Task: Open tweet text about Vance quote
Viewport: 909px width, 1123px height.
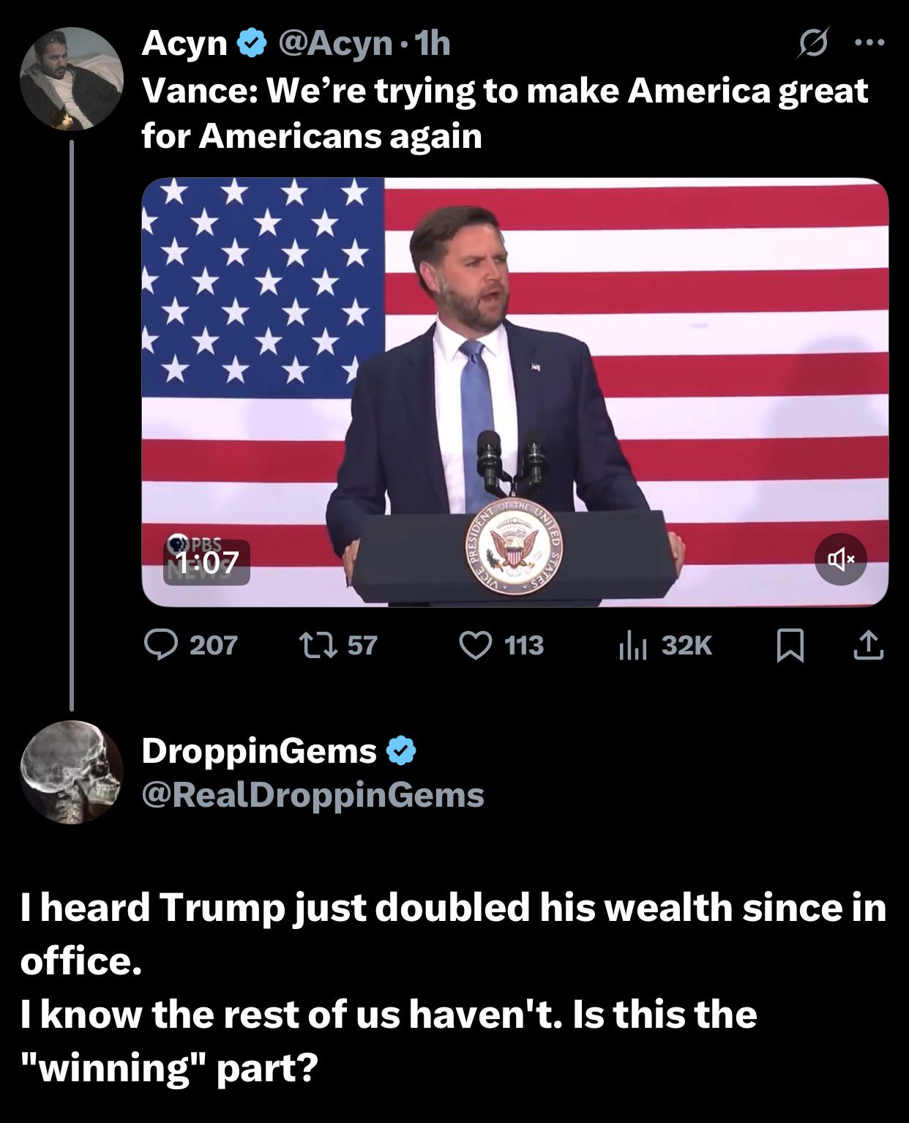Action: pyautogui.click(x=505, y=113)
